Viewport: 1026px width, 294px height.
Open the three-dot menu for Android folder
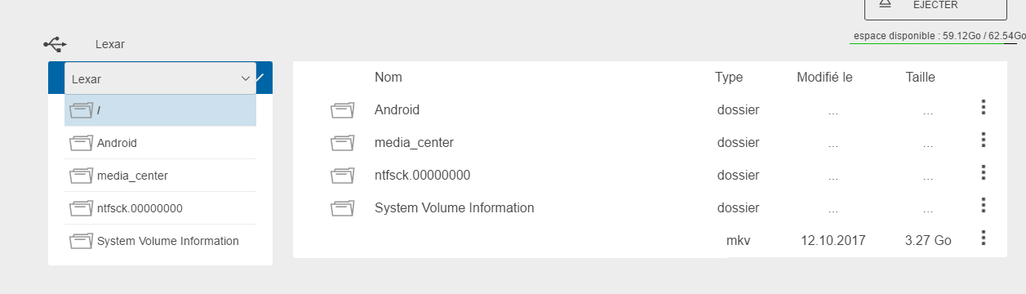(984, 108)
